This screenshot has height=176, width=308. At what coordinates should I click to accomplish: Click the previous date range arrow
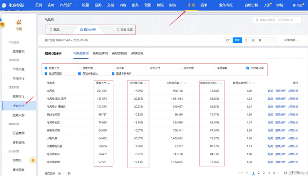[267, 40]
